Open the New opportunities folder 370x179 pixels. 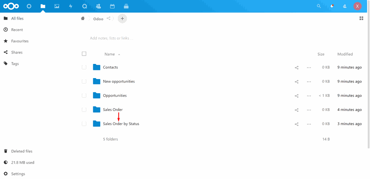(x=119, y=82)
